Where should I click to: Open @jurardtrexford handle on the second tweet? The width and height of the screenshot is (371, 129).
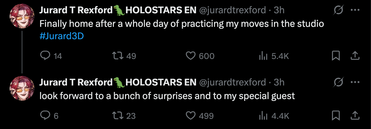[232, 82]
